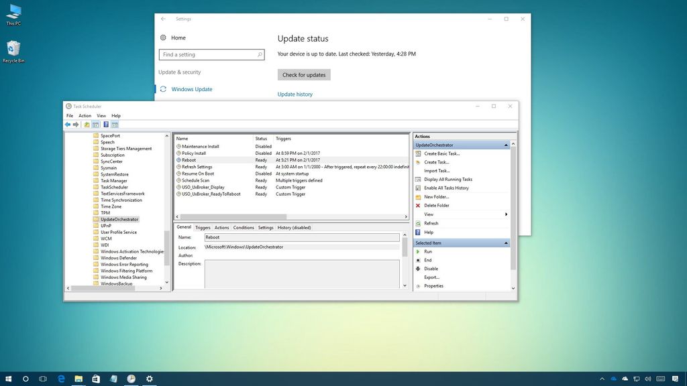Collapse the Selected Item section

pyautogui.click(x=507, y=243)
